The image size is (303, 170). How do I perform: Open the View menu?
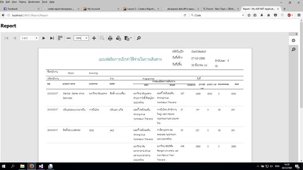14,2
